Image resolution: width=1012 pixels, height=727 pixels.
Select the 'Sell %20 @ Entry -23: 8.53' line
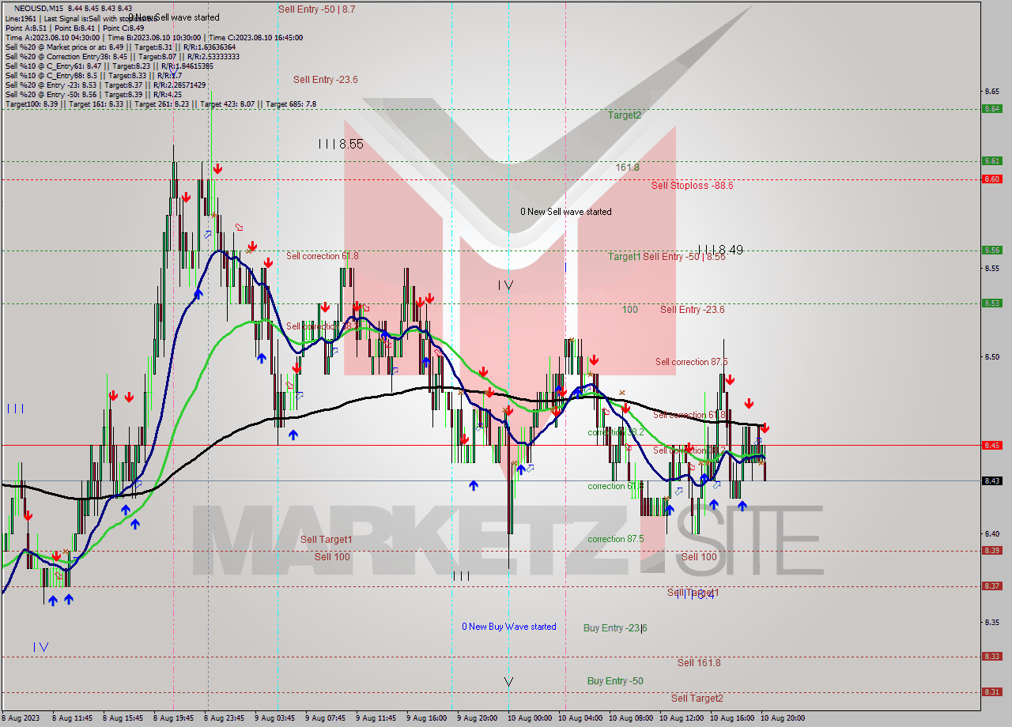[105, 85]
